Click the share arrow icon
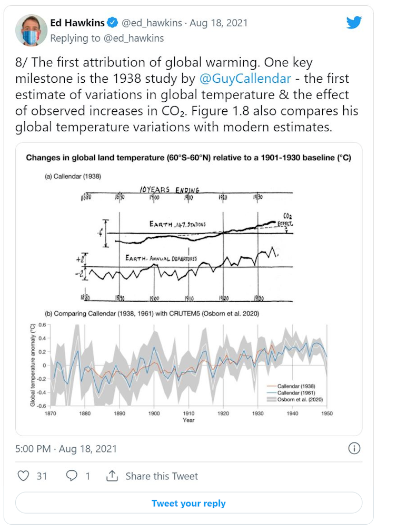397x530 pixels. (x=112, y=476)
